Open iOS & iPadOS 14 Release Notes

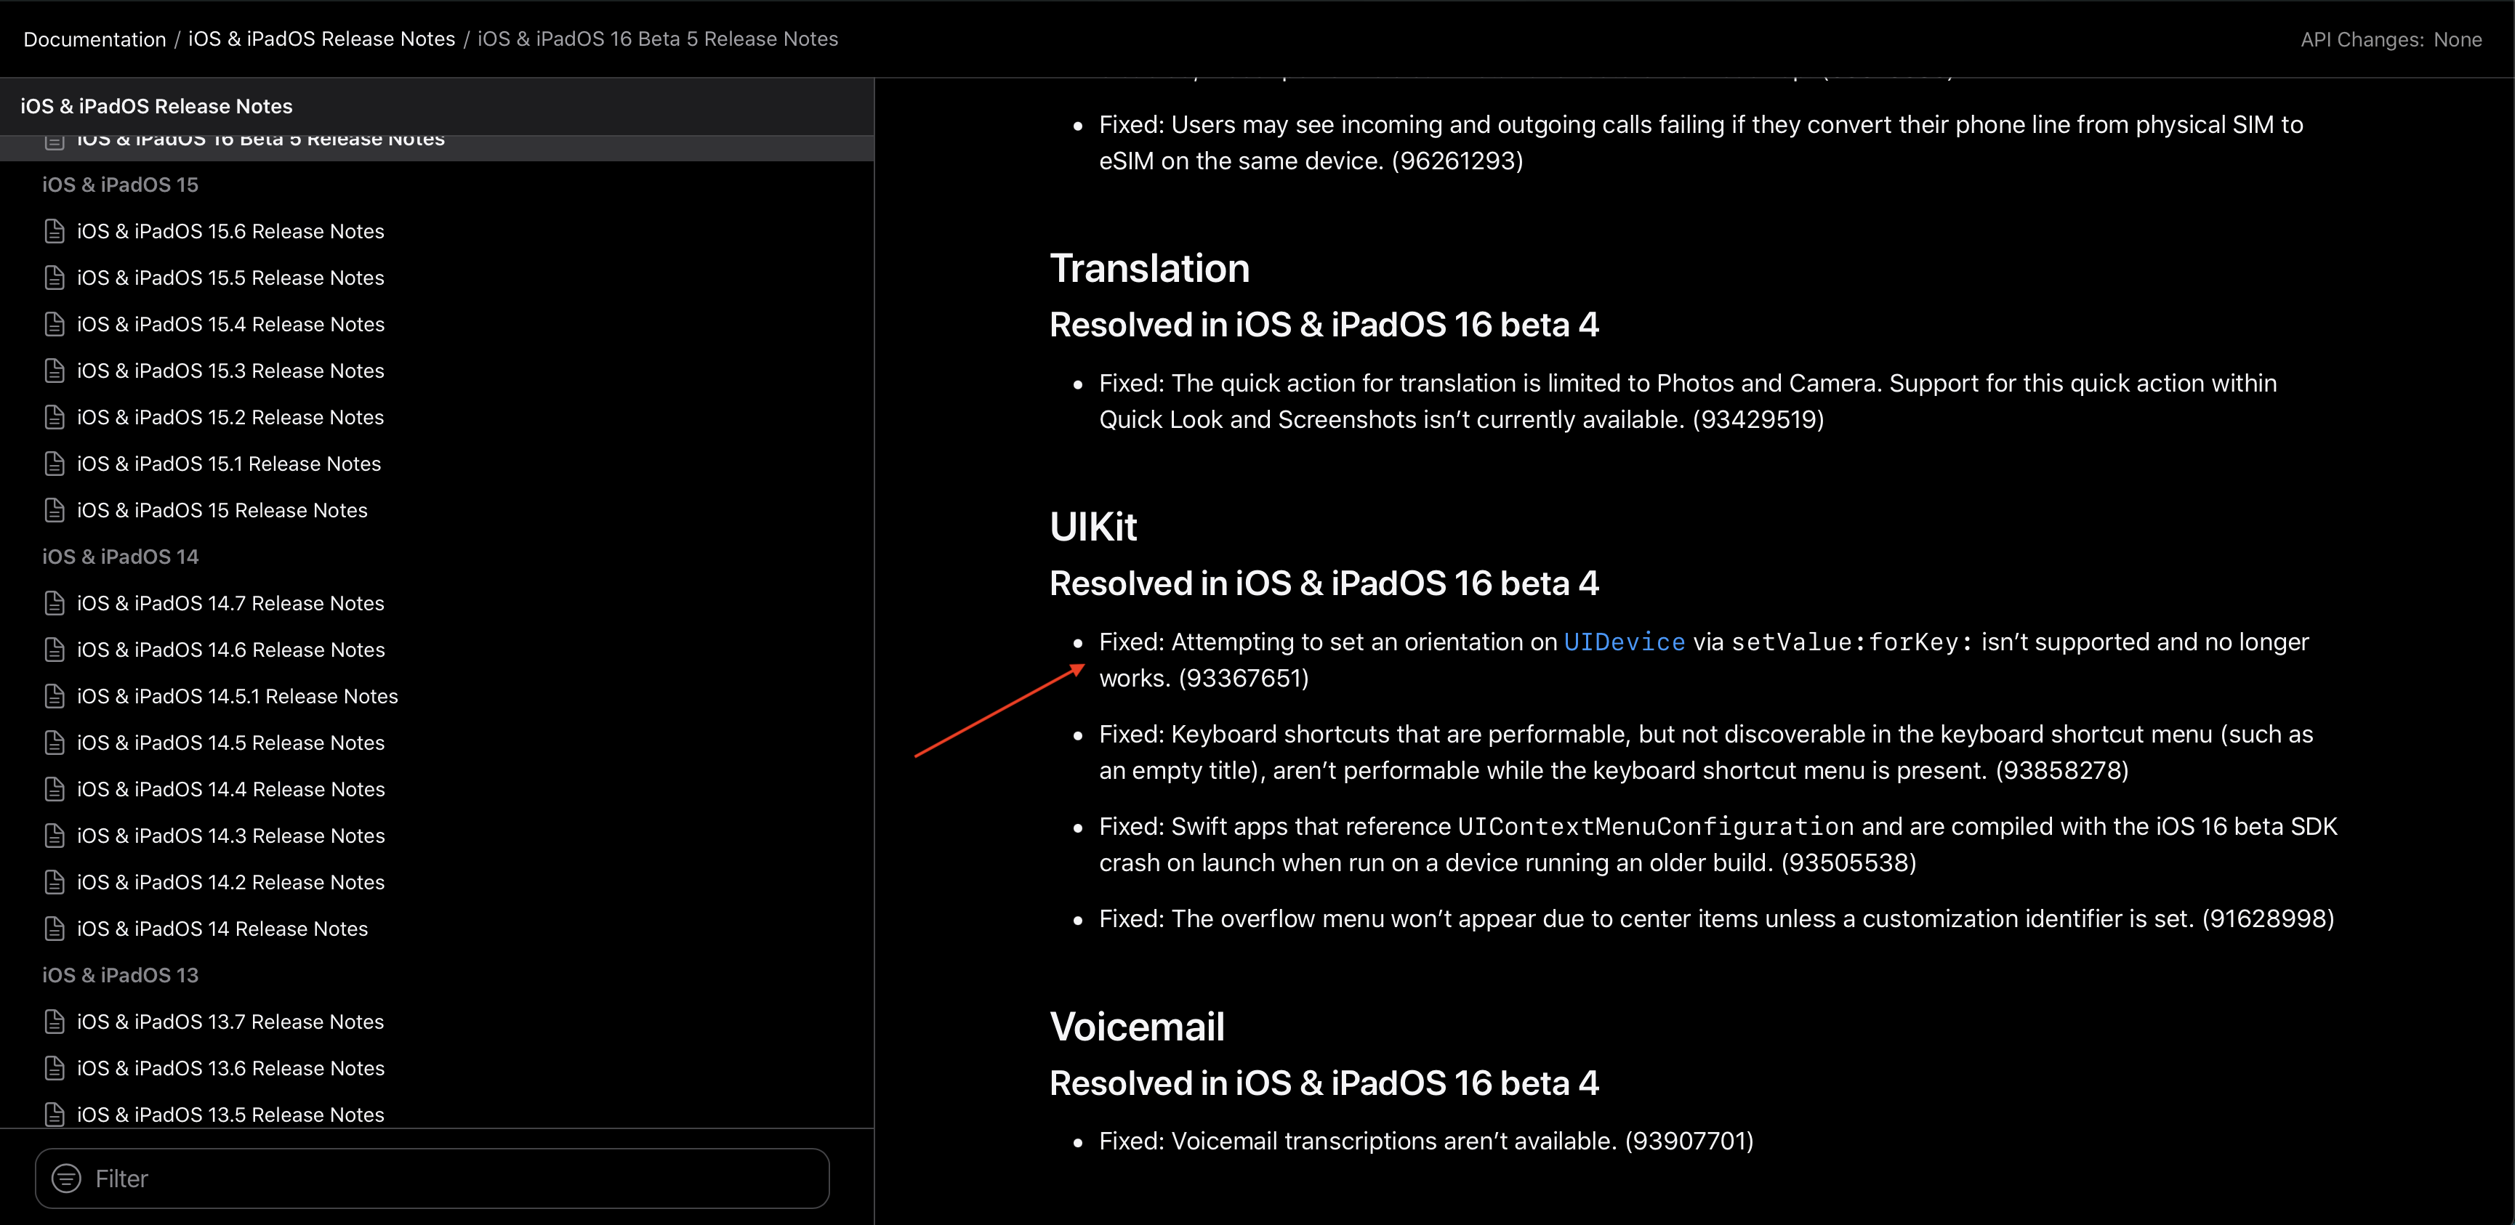222,929
